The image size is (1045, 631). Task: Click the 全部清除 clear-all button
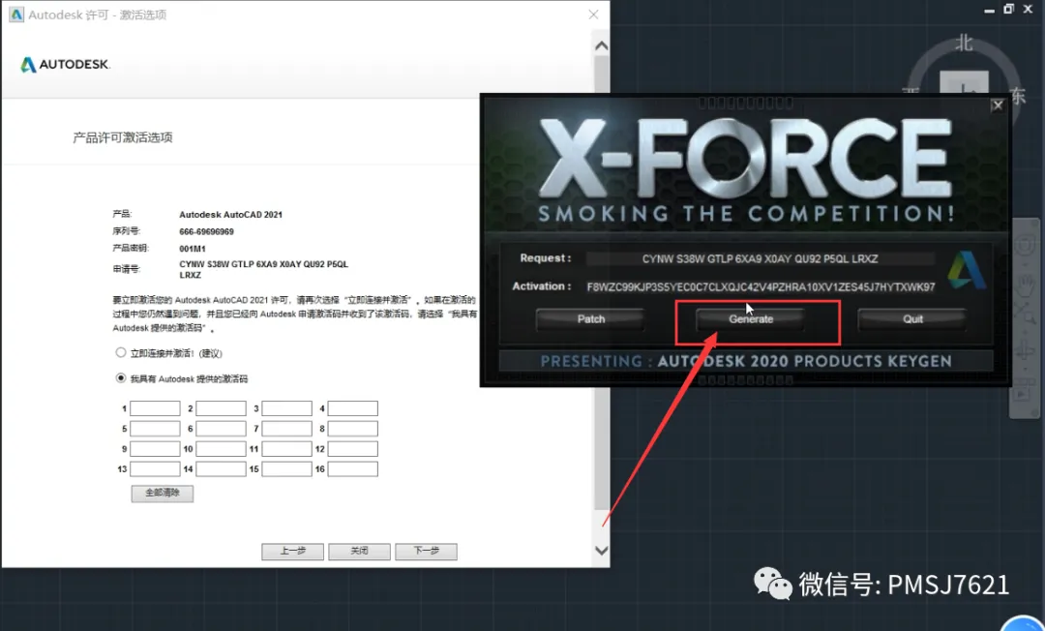point(162,493)
